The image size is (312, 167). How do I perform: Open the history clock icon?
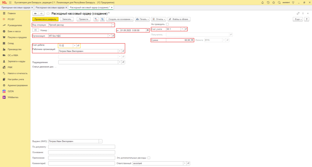click(x=268, y=2)
